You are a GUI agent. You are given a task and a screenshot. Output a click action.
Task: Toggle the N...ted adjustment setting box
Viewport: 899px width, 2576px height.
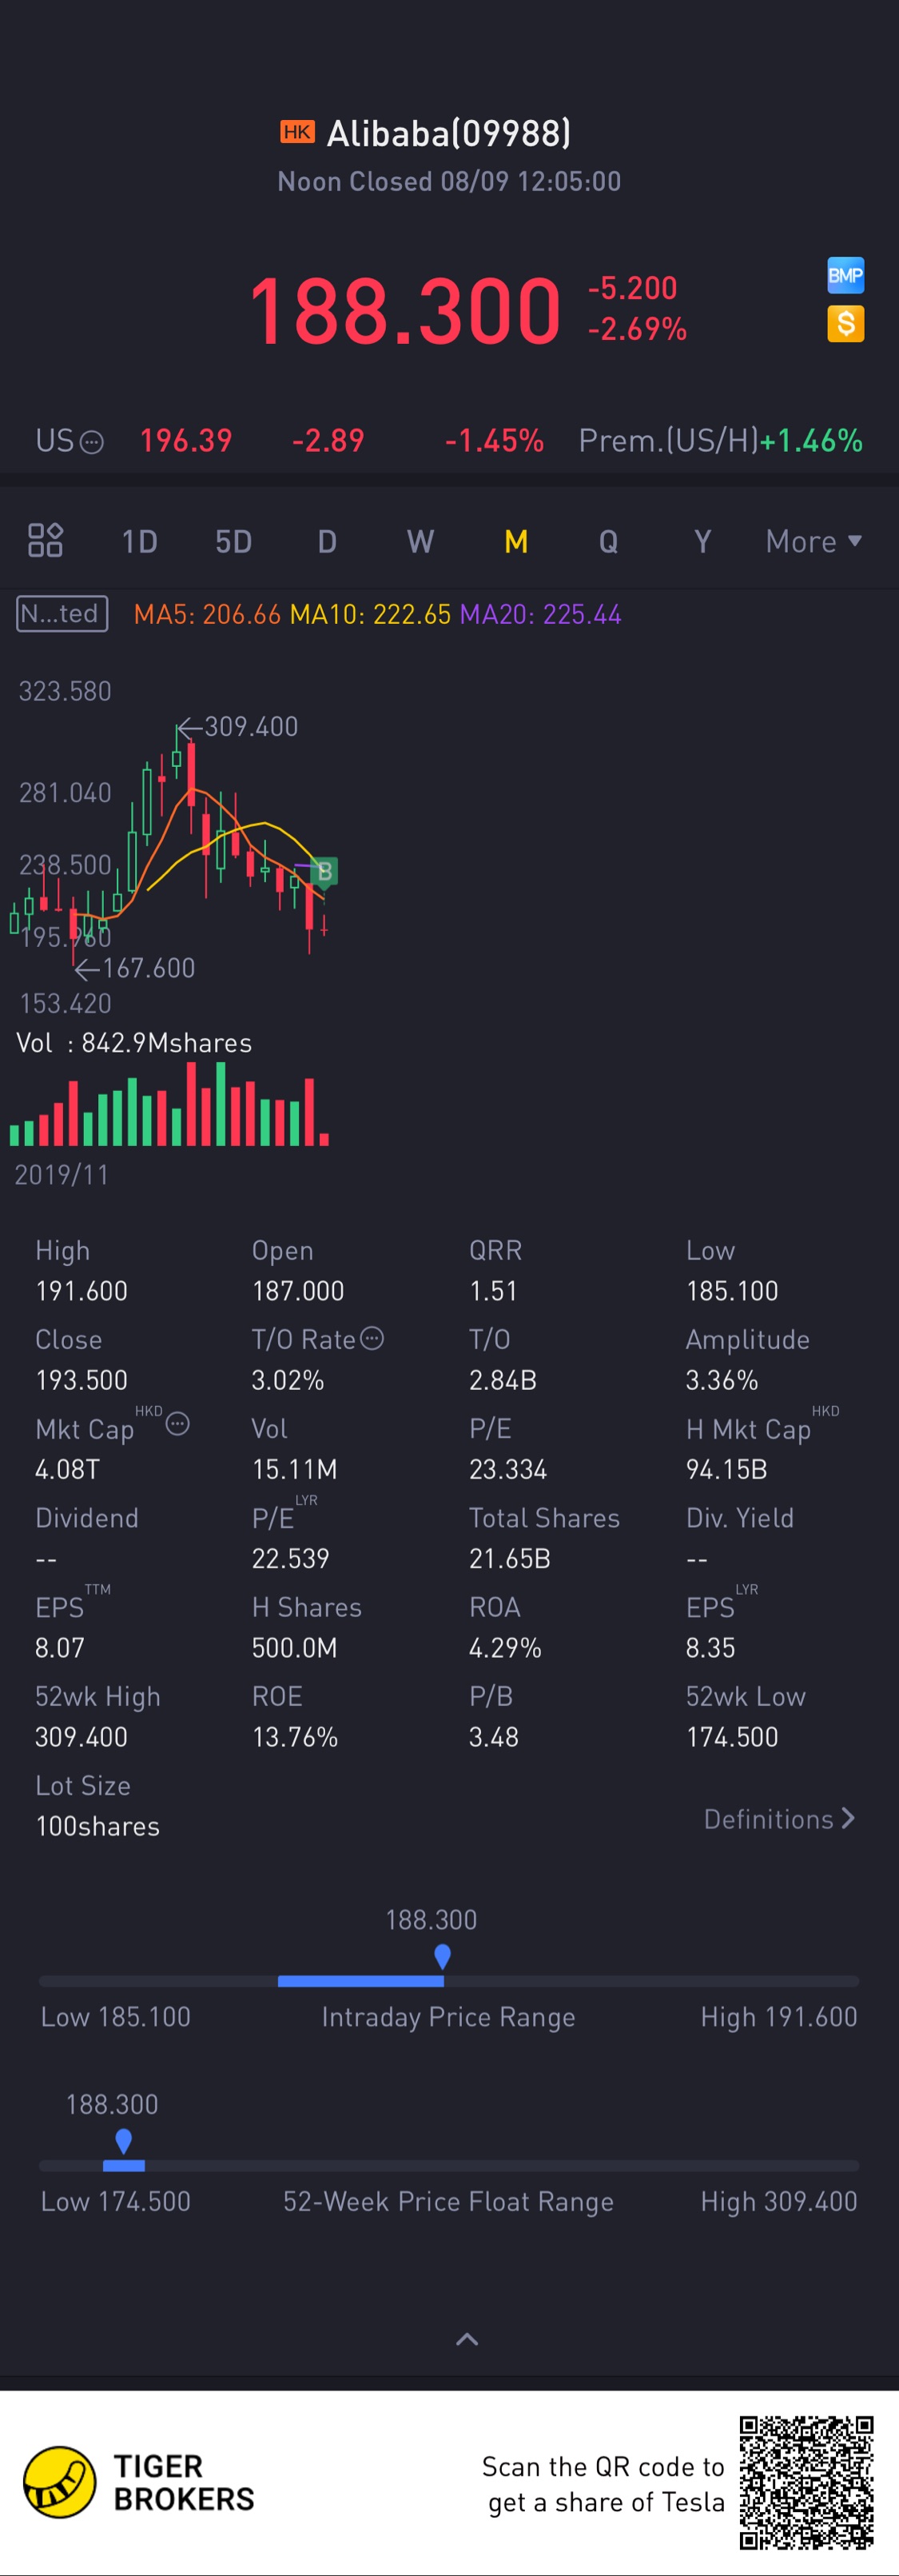point(62,613)
